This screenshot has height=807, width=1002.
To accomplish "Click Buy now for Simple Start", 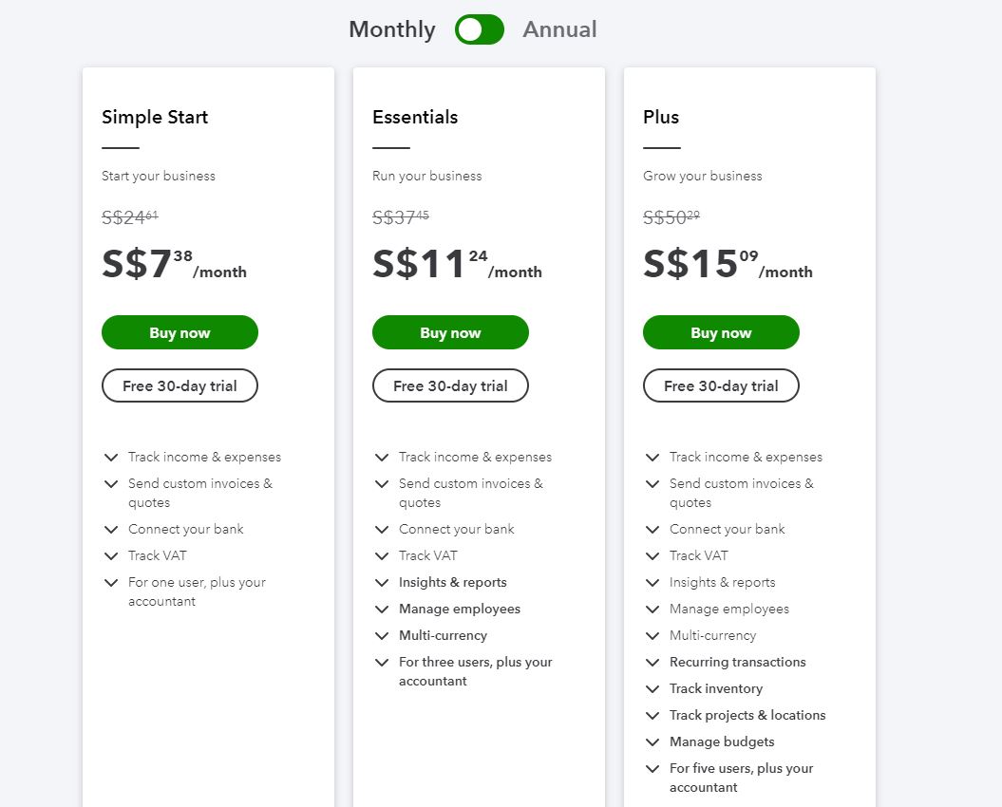I will click(x=180, y=332).
